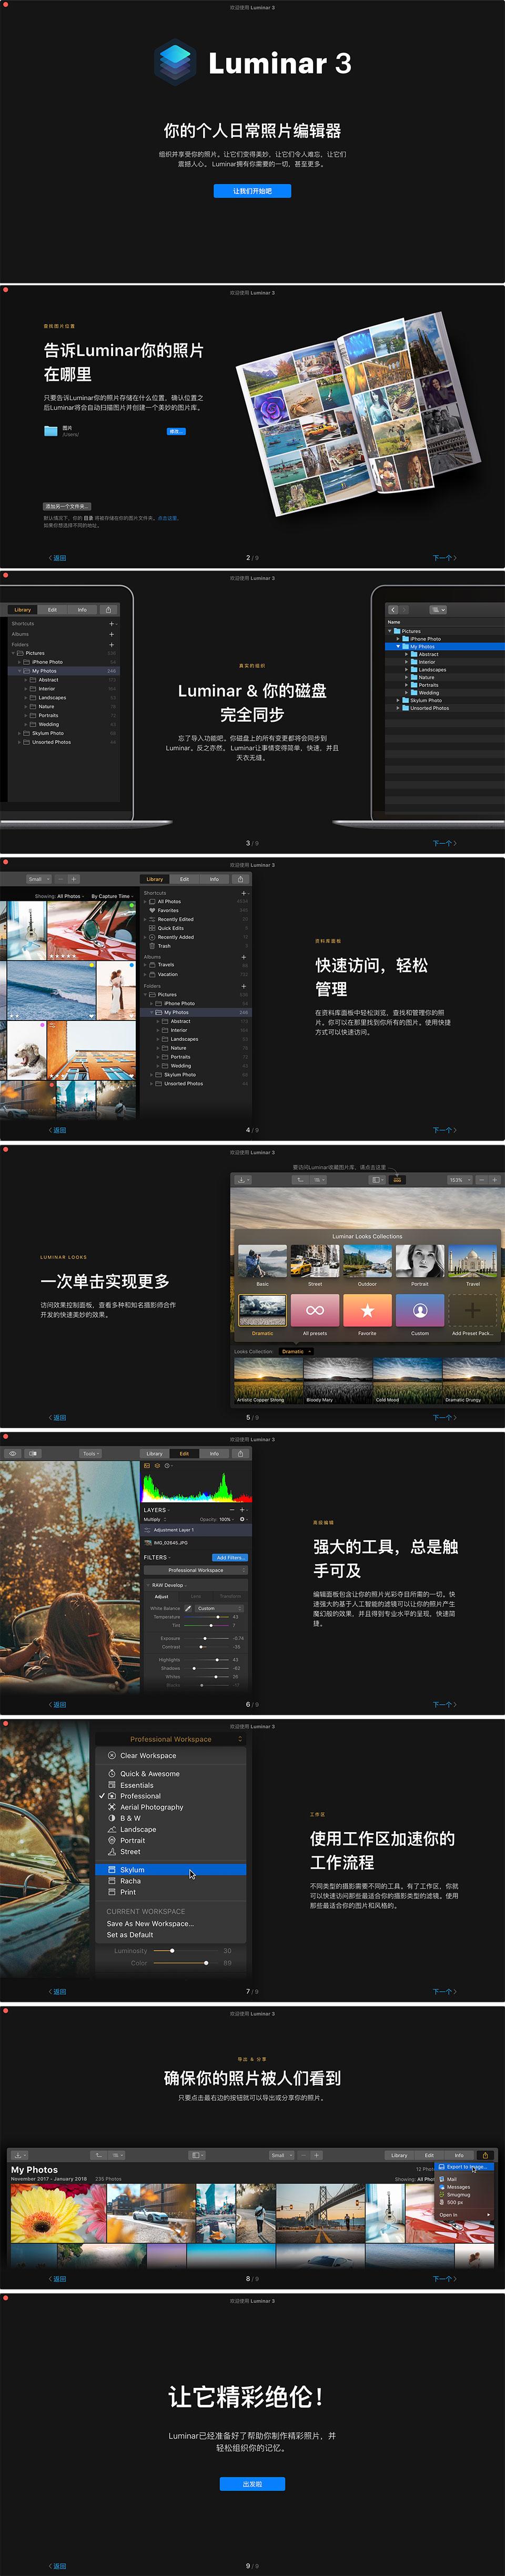Adjust the Temperature slider

click(x=206, y=1617)
